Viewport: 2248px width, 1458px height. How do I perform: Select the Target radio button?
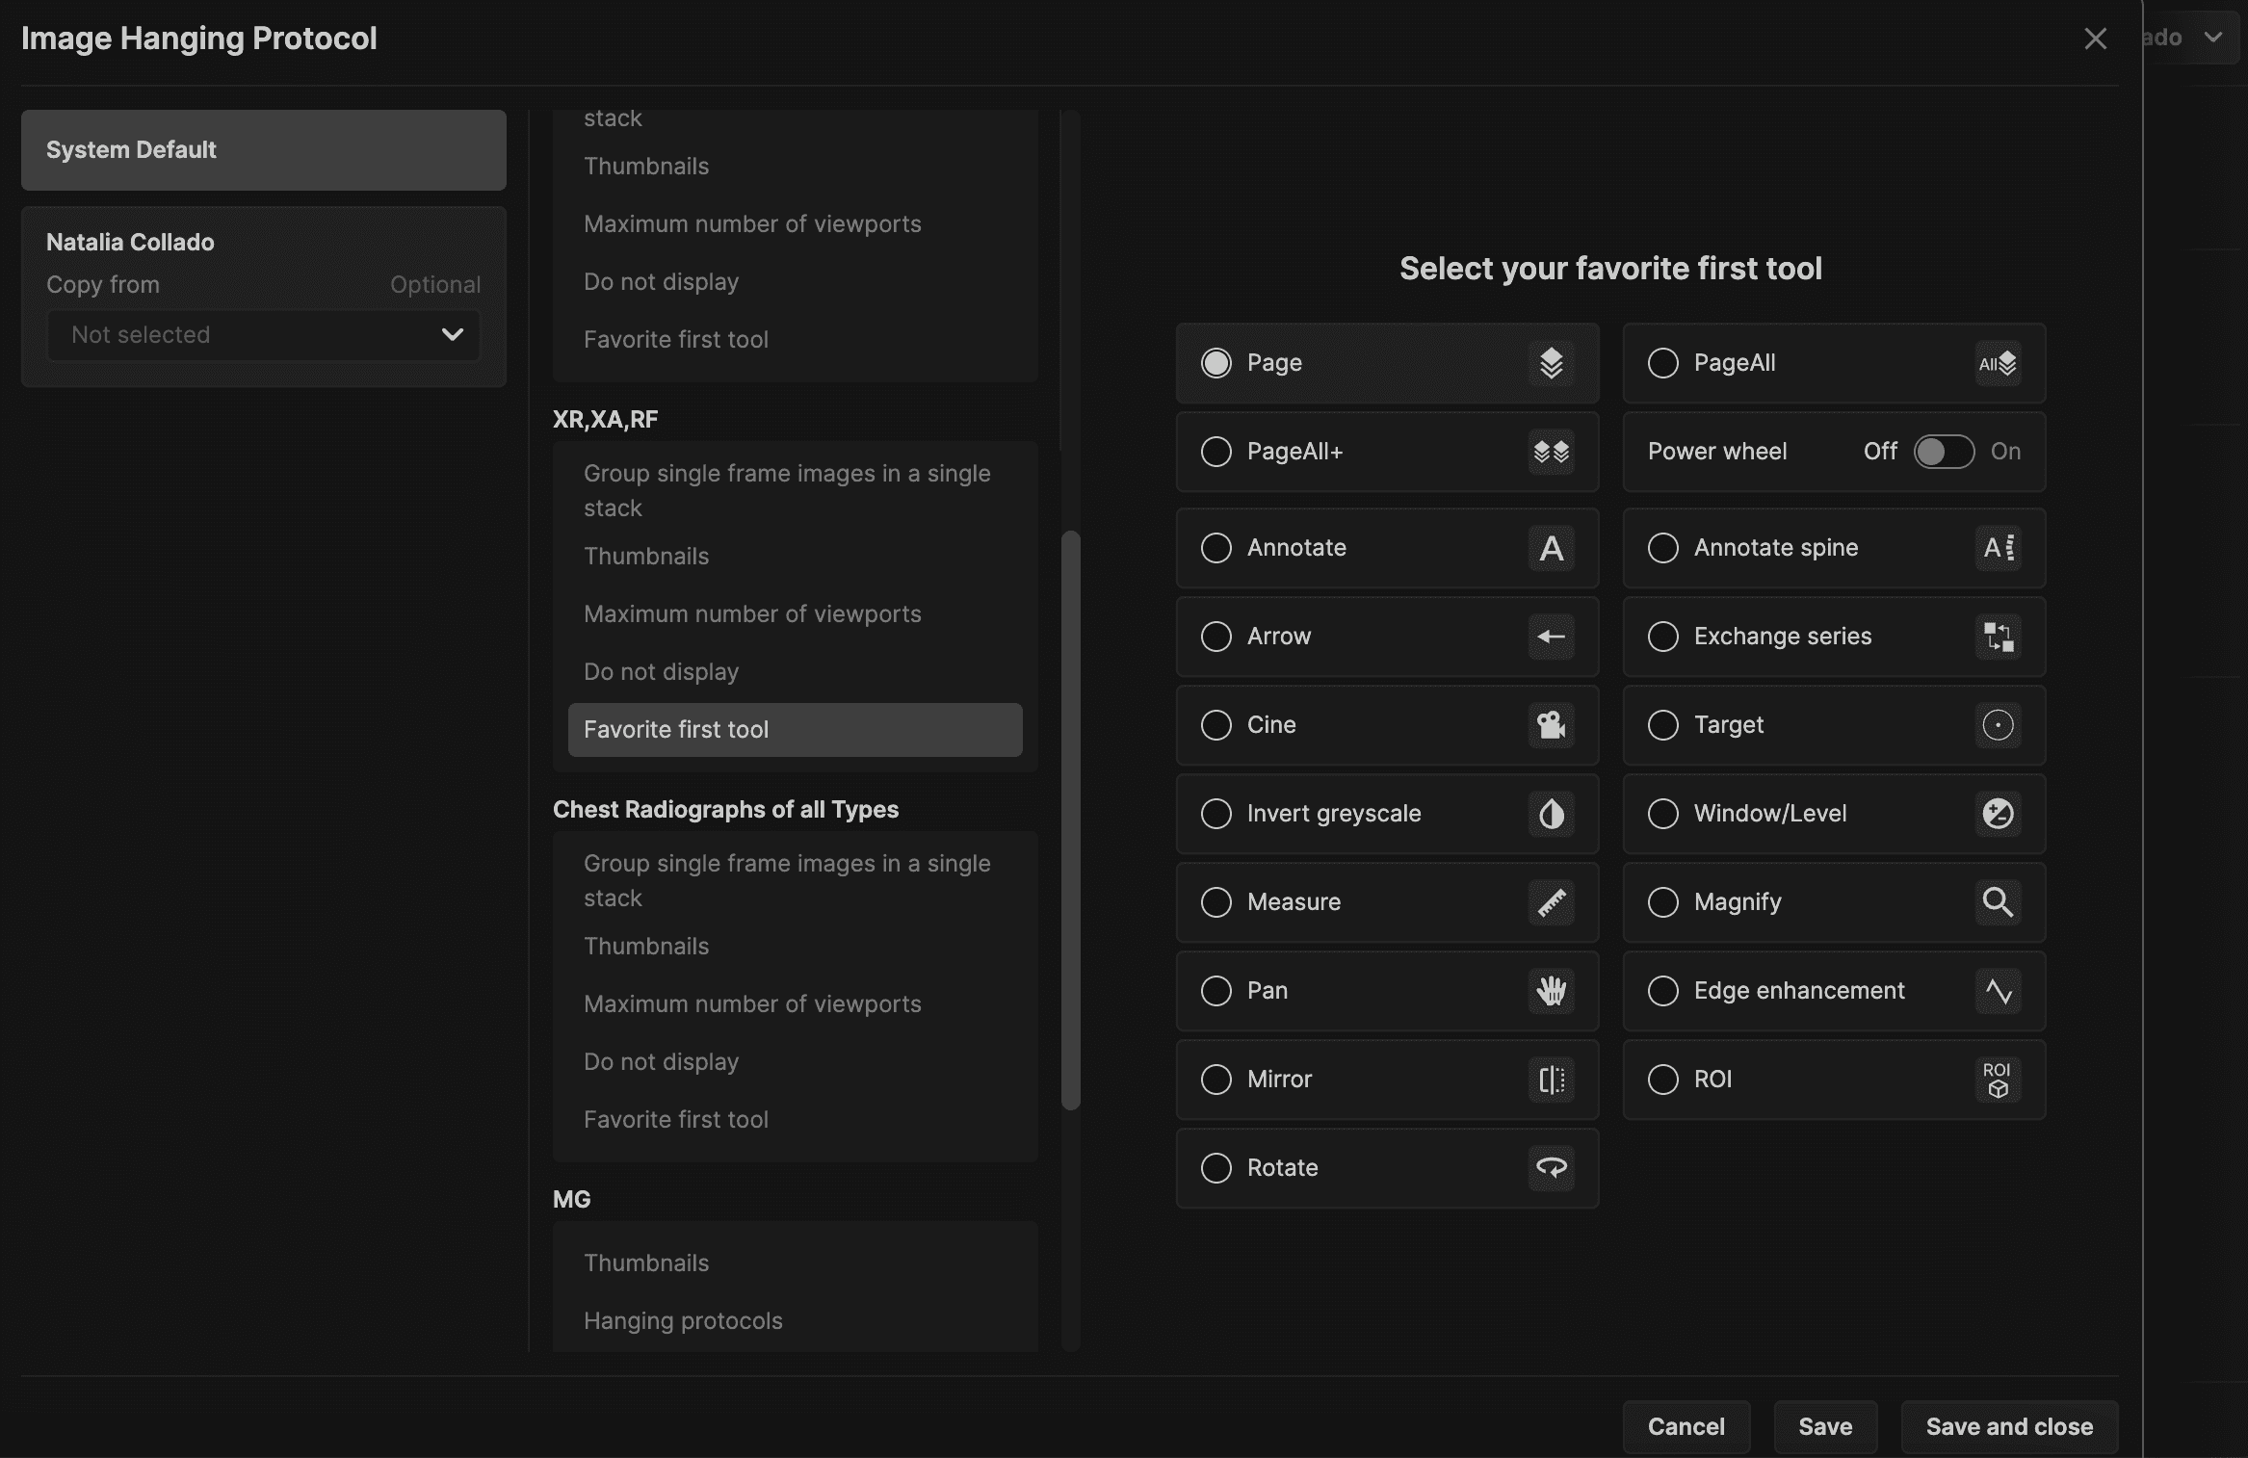1663,725
